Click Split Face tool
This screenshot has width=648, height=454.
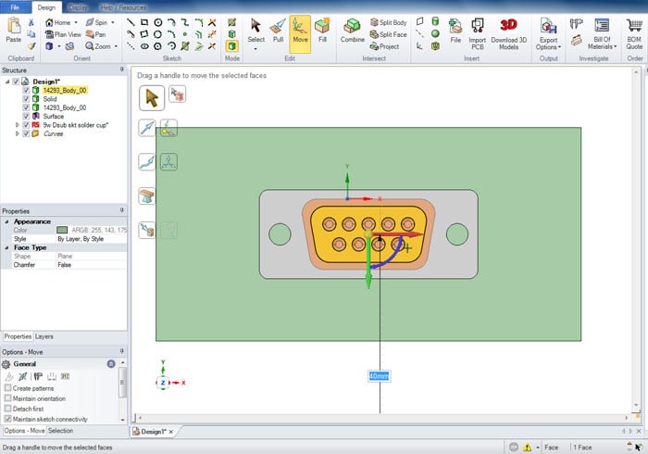coord(389,34)
